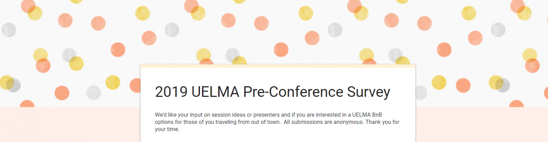Viewport: 548px width, 142px height.
Task: Click "Thank you for your time" text
Action: (277, 125)
